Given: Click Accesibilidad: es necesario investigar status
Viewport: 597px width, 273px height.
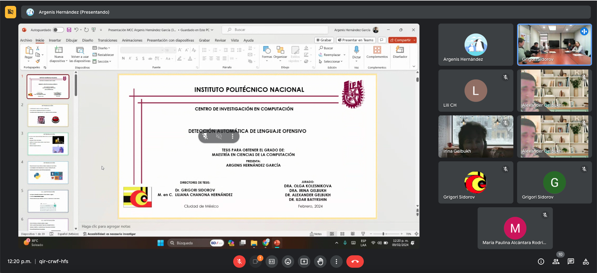Looking at the screenshot, I should (109, 234).
